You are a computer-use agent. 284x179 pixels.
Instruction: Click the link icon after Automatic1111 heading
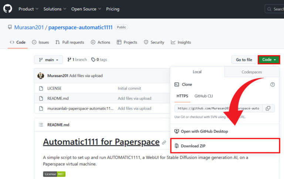pyautogui.click(x=164, y=142)
